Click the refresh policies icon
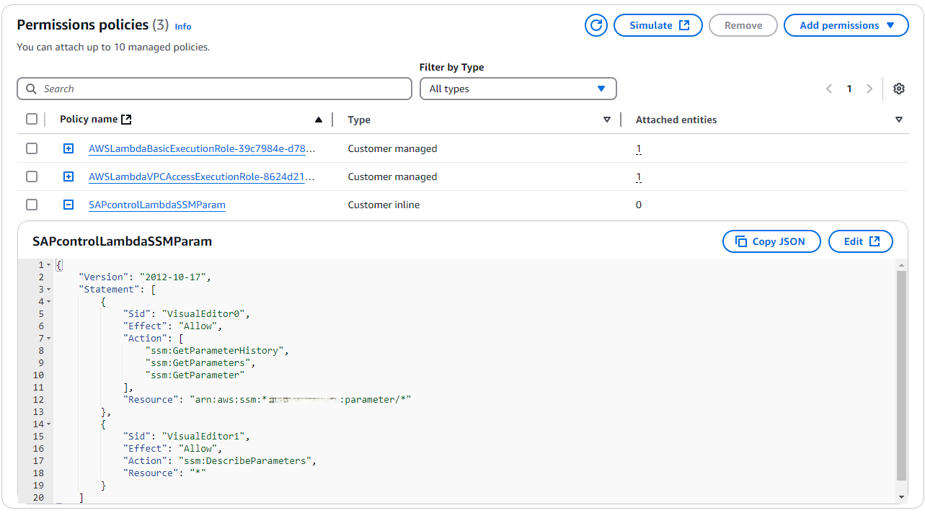 [596, 25]
